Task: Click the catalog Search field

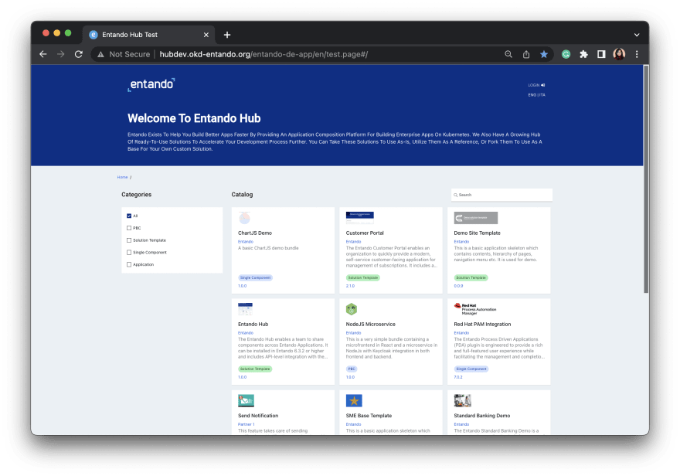Action: click(501, 195)
